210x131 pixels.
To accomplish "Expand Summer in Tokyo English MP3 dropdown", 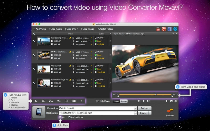I will tap(91, 83).
